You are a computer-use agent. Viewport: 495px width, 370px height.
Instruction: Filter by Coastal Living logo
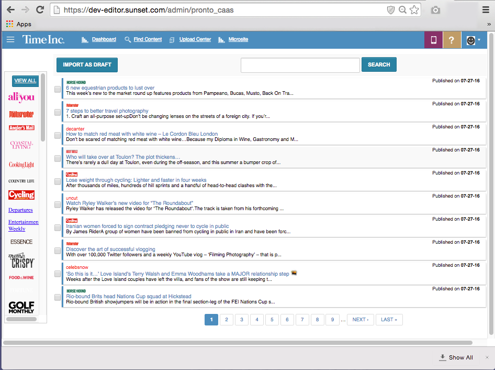pos(21,145)
